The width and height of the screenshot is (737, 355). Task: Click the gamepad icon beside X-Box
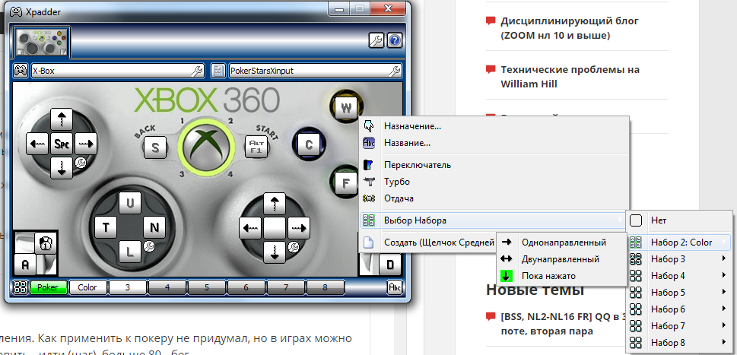[x=21, y=71]
